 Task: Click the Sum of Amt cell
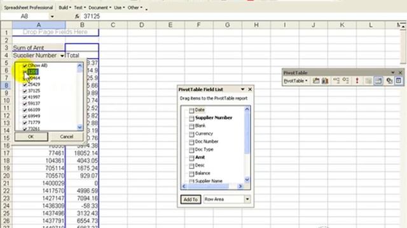click(39, 48)
